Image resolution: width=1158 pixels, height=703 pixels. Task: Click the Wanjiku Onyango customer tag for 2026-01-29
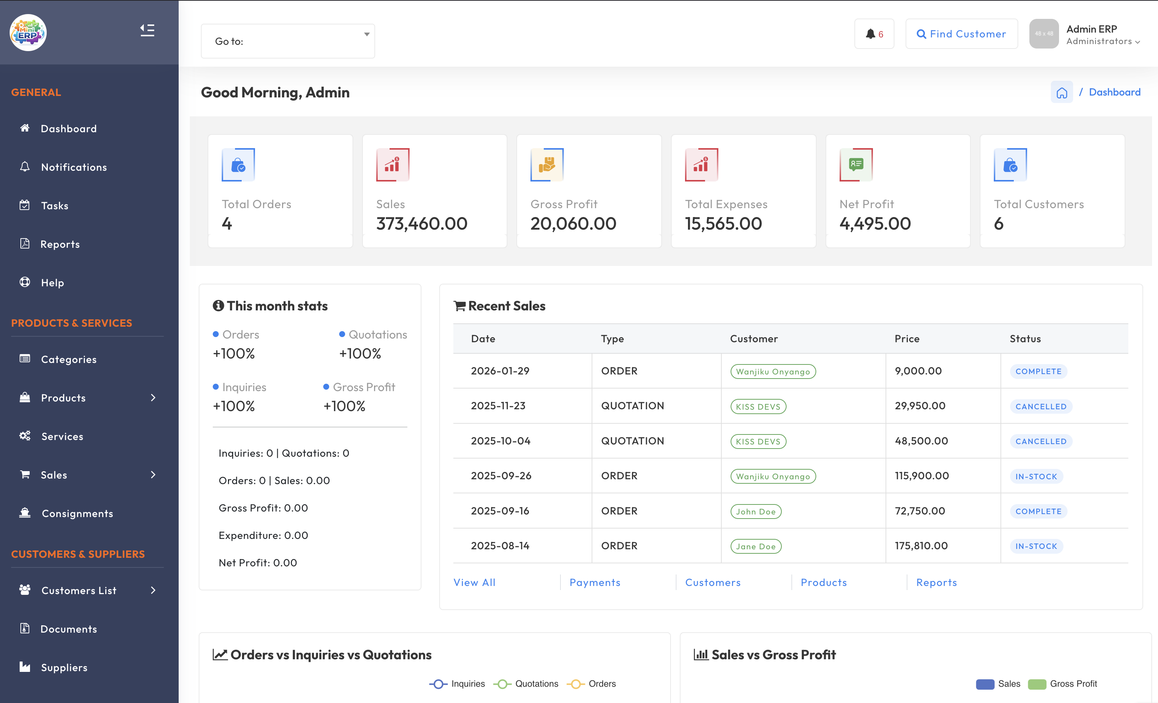pyautogui.click(x=772, y=372)
